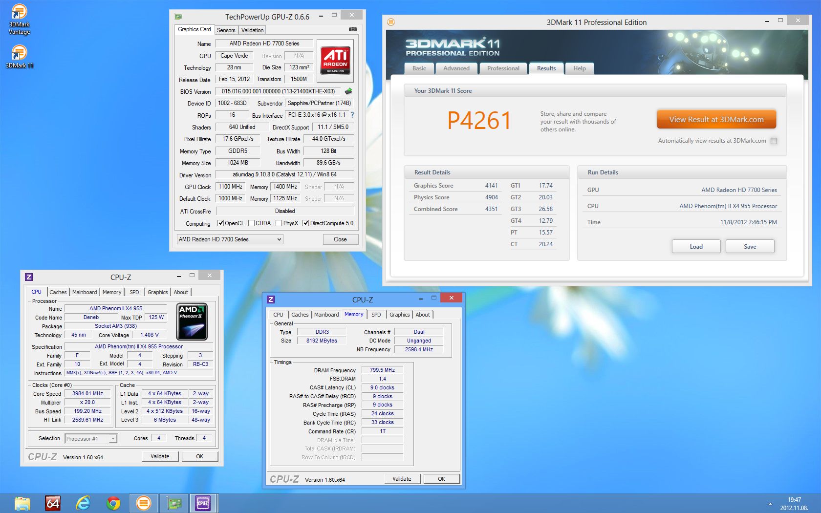Click the title icon of CPU-Z Memory window

pos(271,299)
